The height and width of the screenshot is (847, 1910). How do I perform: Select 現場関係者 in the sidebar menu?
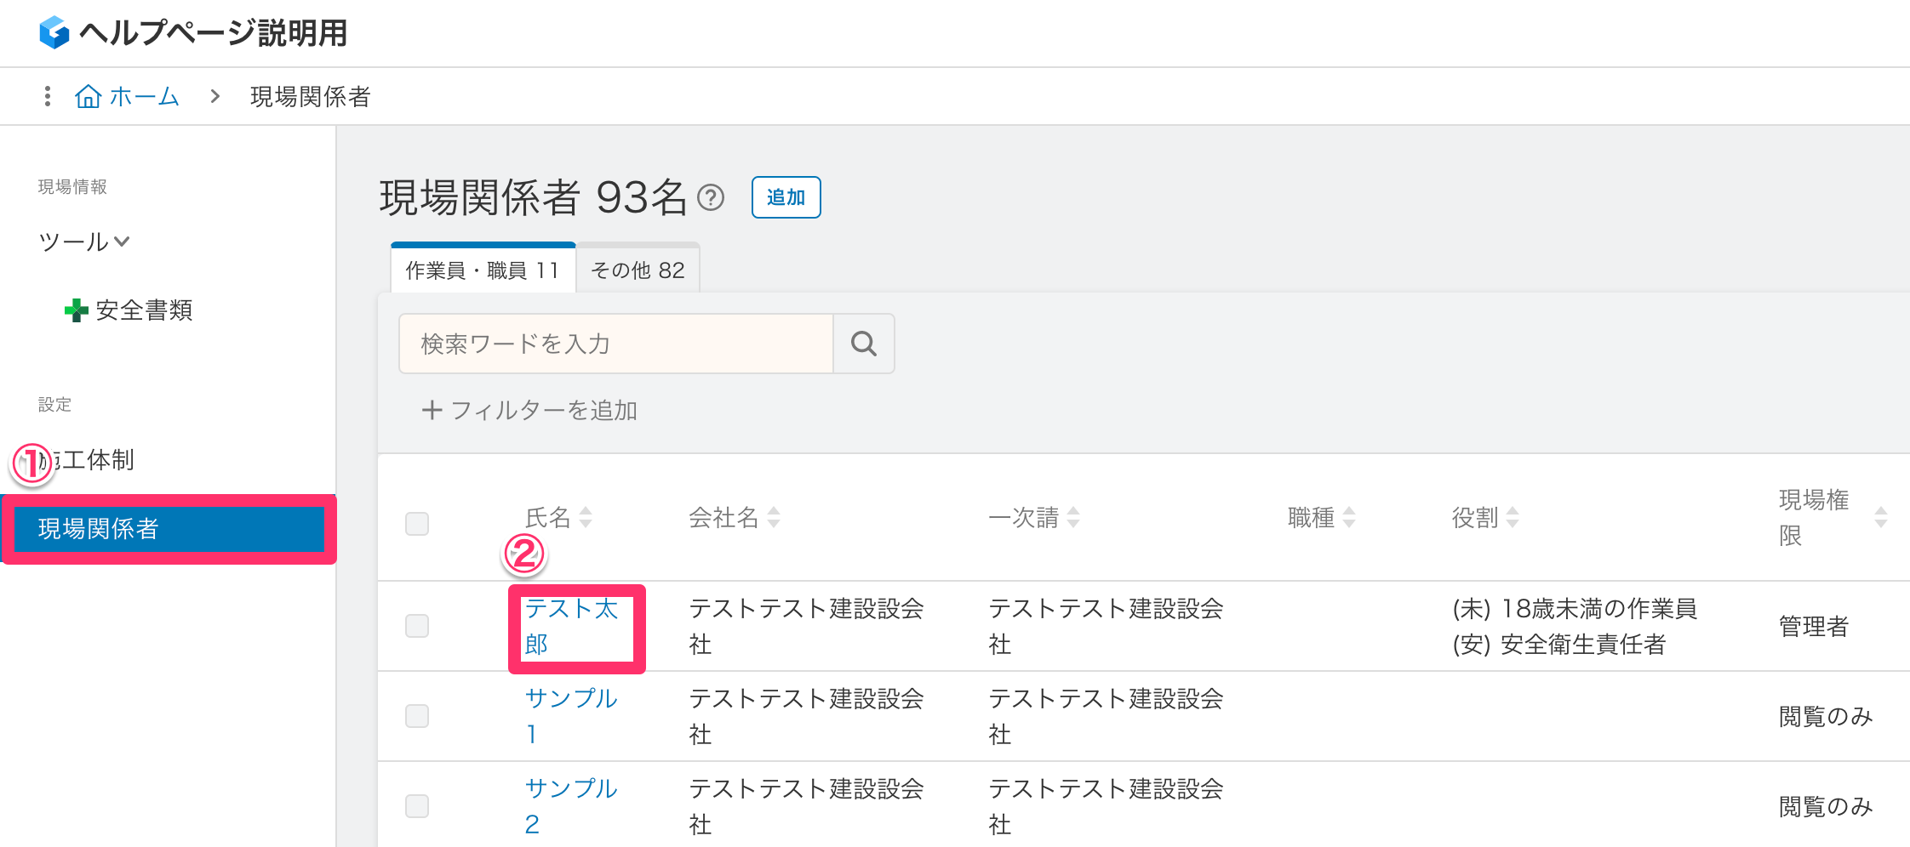click(169, 529)
